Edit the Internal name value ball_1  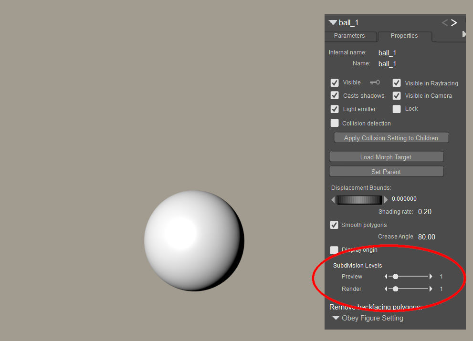coord(387,53)
